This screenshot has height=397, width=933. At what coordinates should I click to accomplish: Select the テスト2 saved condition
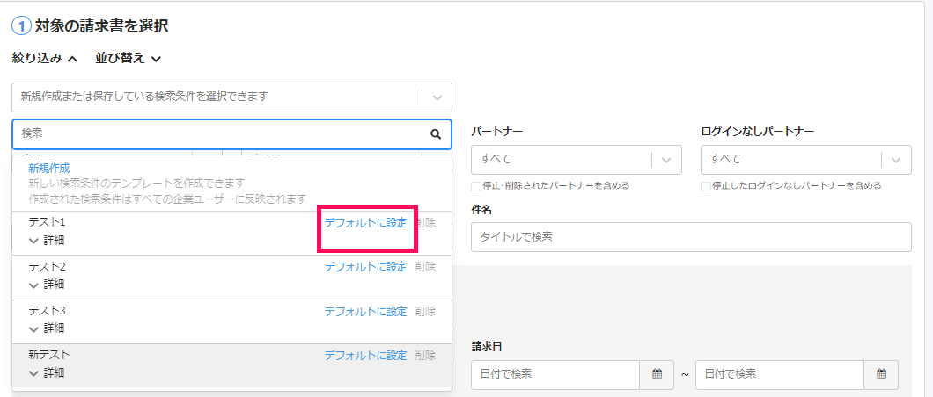[x=47, y=266]
